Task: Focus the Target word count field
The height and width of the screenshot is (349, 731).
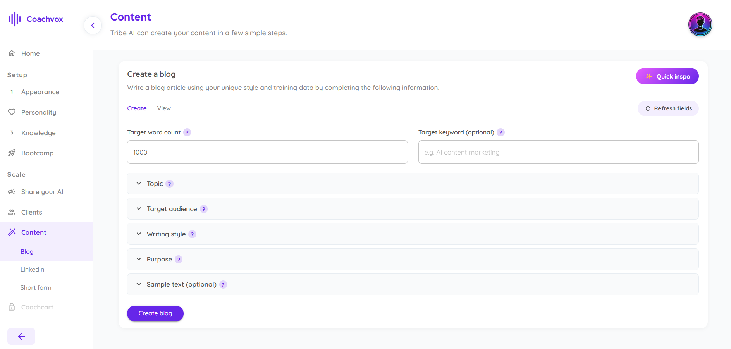Action: [x=267, y=152]
